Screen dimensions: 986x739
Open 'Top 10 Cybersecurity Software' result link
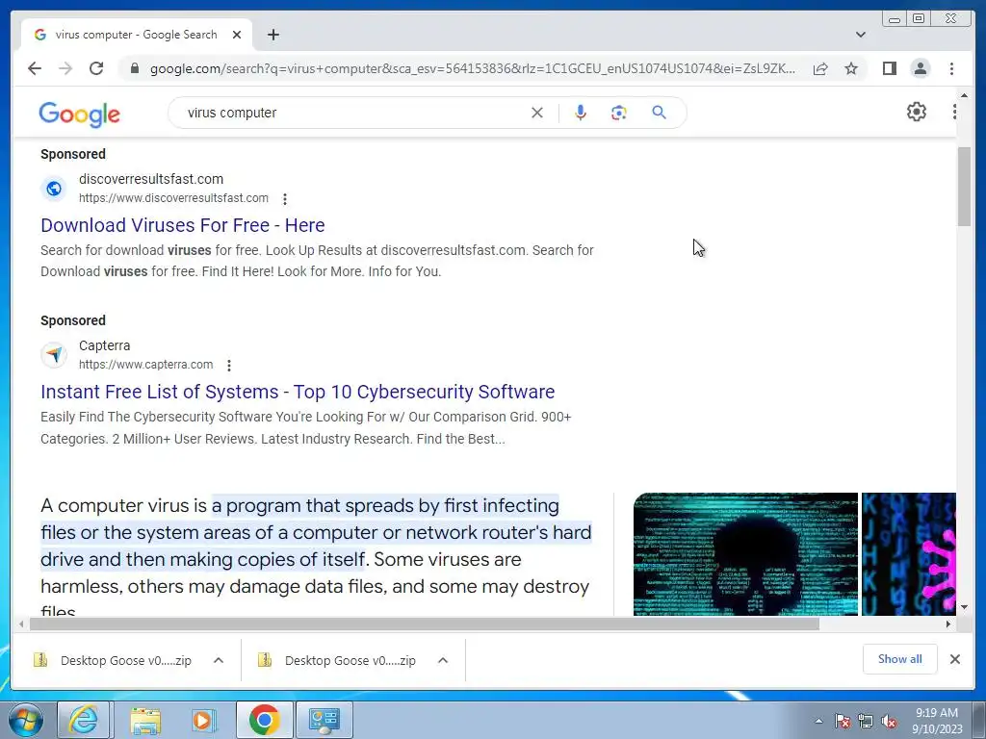pyautogui.click(x=298, y=392)
